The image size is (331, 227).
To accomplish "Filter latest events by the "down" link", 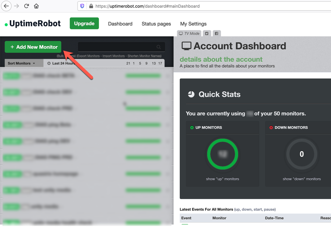I will click(x=246, y=209).
